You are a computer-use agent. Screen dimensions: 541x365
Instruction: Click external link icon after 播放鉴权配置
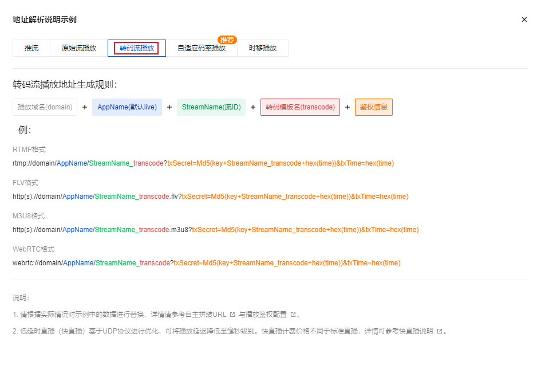[293, 315]
